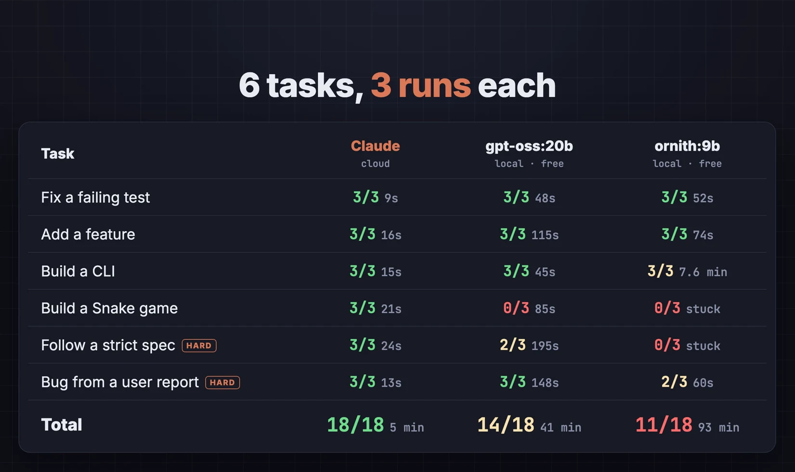795x472 pixels.
Task: Click ornith:9b's '0/3 stuck' strict spec cell
Action: click(687, 345)
